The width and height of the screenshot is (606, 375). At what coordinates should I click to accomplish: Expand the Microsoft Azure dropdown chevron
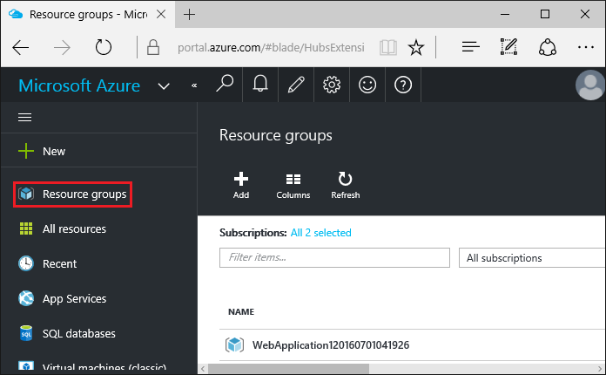pos(164,86)
